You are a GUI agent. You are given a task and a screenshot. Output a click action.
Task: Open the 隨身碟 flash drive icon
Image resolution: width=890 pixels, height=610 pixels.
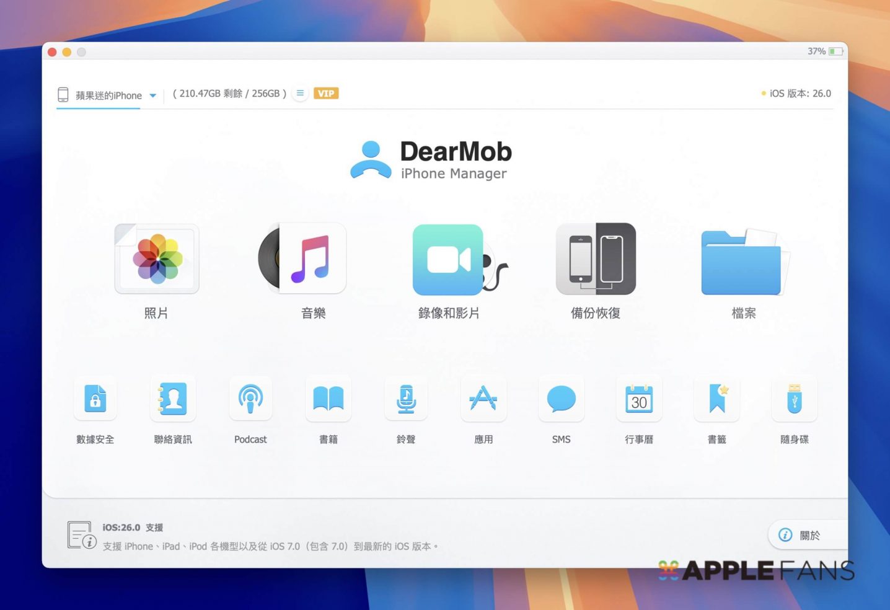(x=795, y=399)
